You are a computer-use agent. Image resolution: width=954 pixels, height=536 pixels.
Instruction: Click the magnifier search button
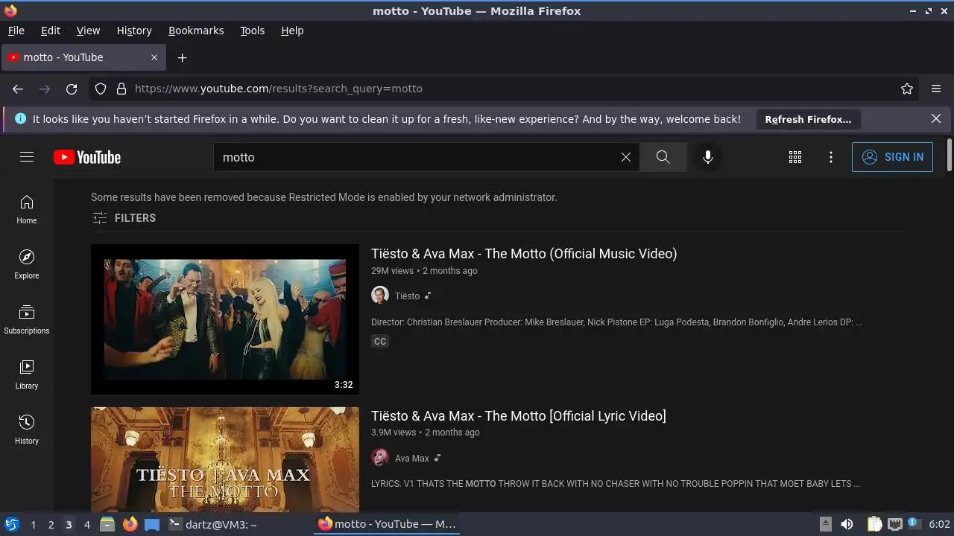click(x=663, y=157)
